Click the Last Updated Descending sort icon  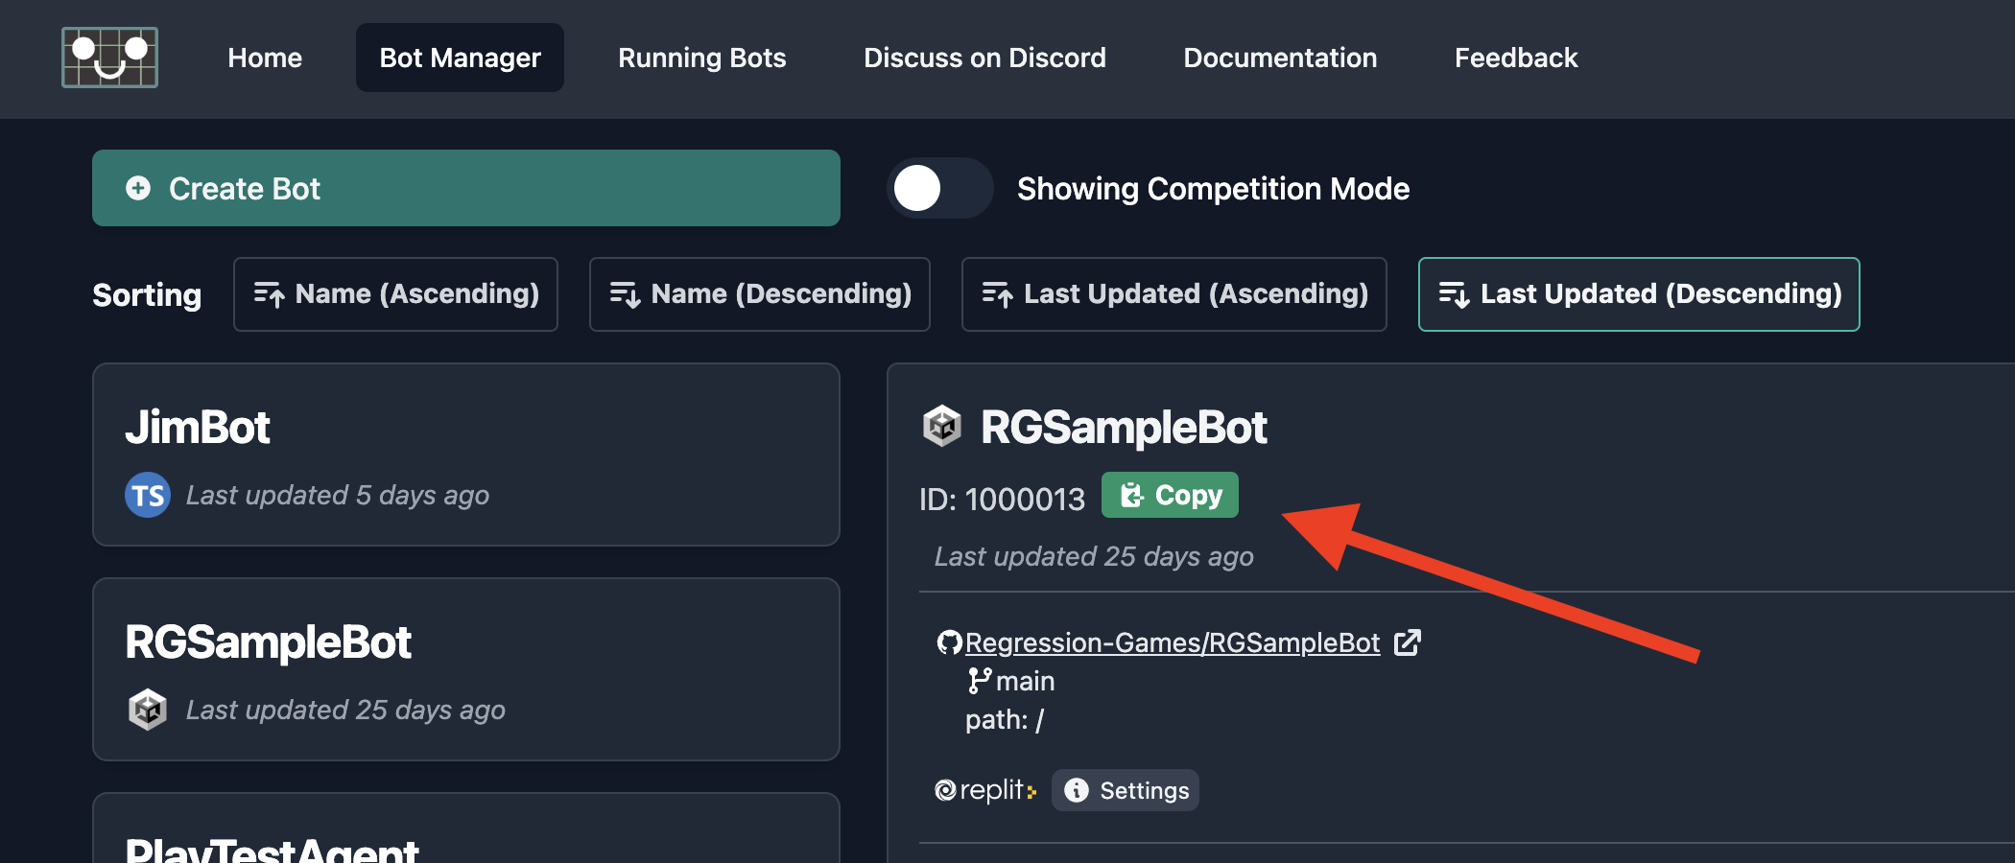tap(1454, 294)
